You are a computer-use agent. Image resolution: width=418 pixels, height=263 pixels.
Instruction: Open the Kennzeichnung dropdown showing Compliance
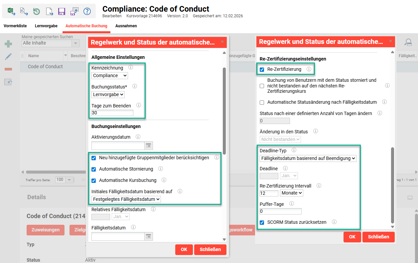point(109,75)
